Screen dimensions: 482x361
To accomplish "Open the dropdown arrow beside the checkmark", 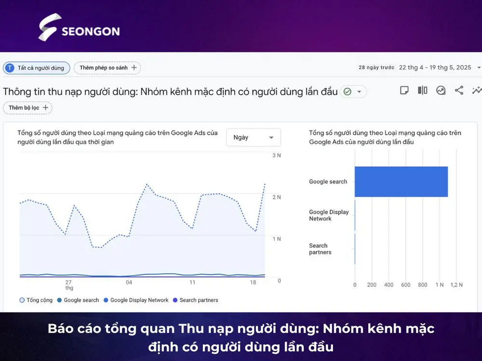I will 359,91.
